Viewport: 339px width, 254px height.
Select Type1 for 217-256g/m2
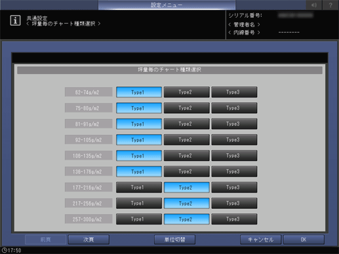[139, 204]
